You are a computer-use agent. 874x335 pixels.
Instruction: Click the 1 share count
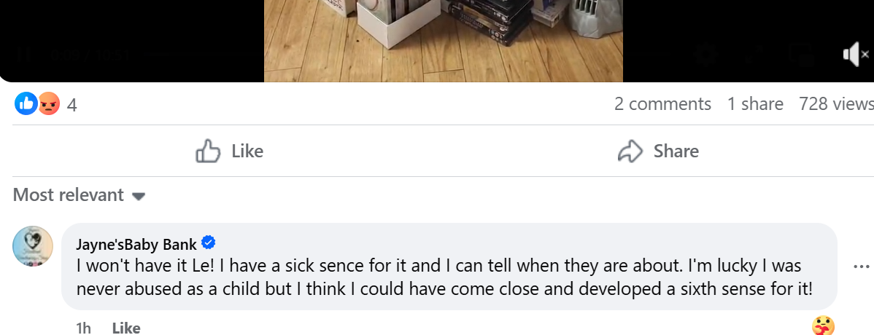coord(755,104)
